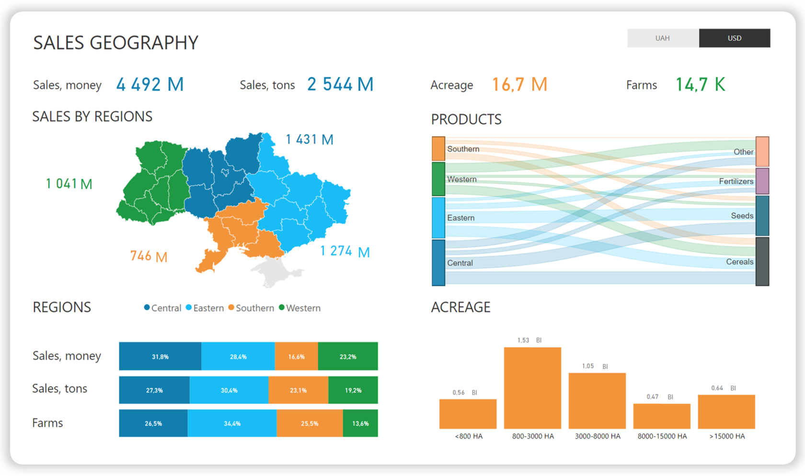The height and width of the screenshot is (476, 805).
Task: Click the Fertilizers node in the Sankey diagram
Action: tap(762, 181)
